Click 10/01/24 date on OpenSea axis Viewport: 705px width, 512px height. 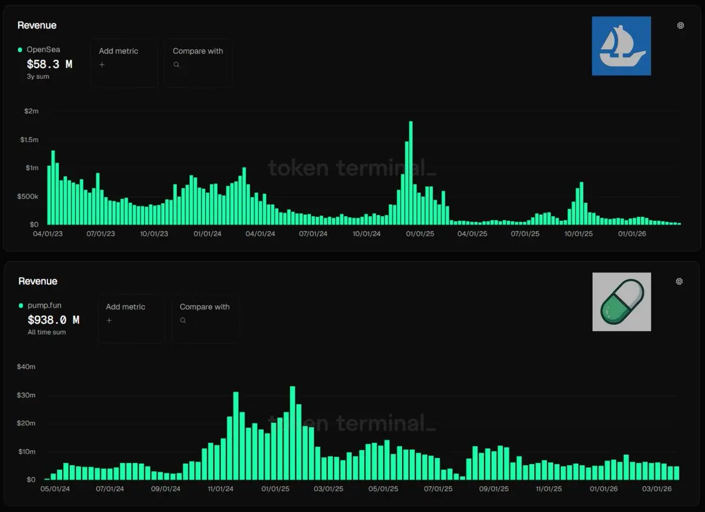[367, 234]
